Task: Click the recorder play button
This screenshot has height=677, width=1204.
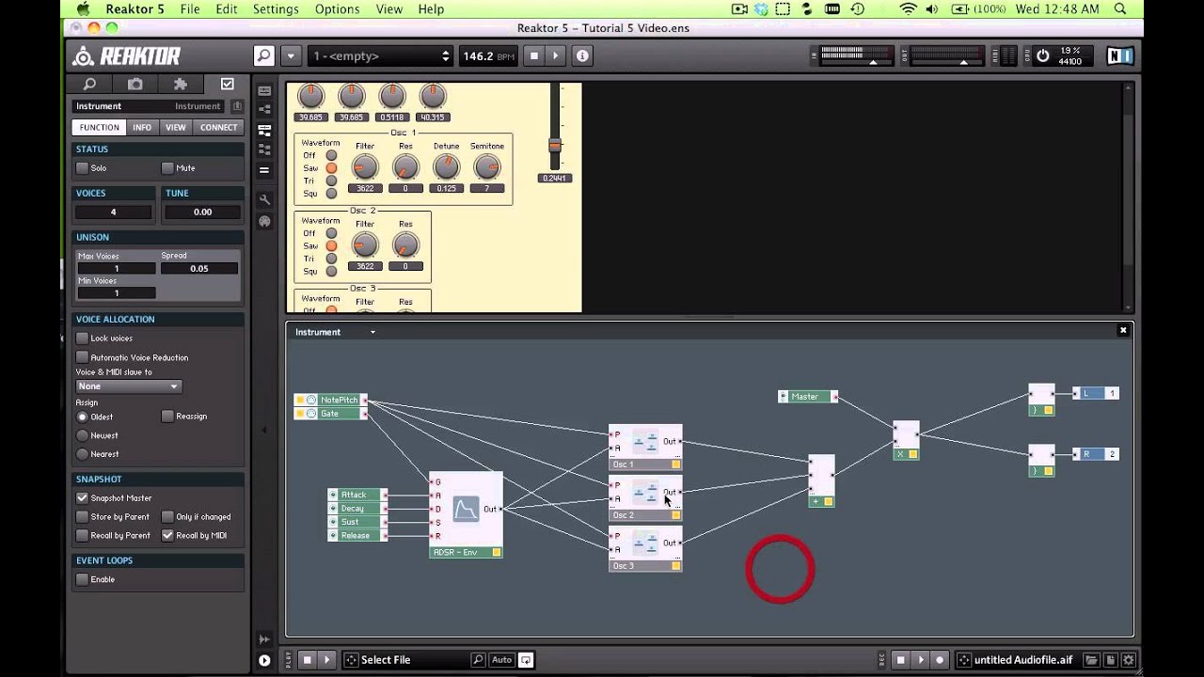Action: pos(921,659)
